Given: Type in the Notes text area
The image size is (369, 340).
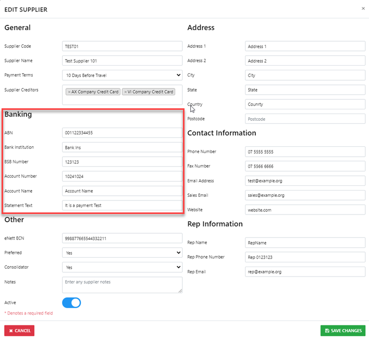Looking at the screenshot, I should point(122,284).
